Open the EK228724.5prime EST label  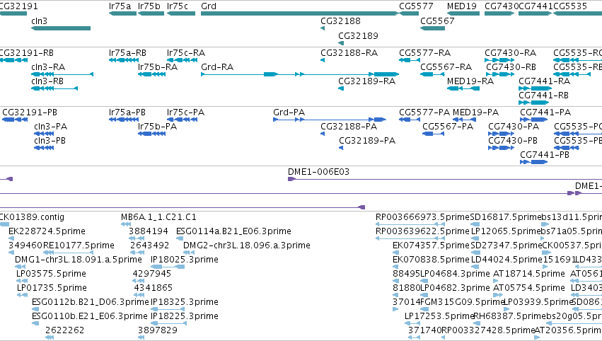coord(47,231)
